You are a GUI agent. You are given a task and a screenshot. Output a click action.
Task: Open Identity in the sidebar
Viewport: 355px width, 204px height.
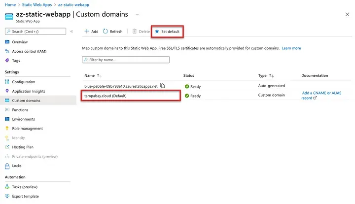click(x=19, y=138)
